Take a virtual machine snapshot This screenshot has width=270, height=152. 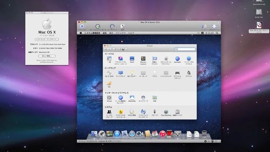click(x=97, y=27)
